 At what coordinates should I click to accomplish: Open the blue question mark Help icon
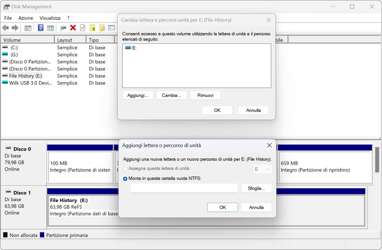coord(41,28)
